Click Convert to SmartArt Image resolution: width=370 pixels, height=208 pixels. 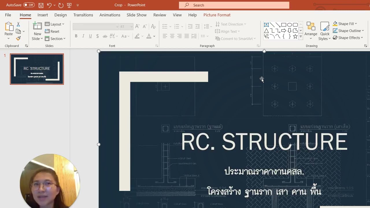pos(236,39)
